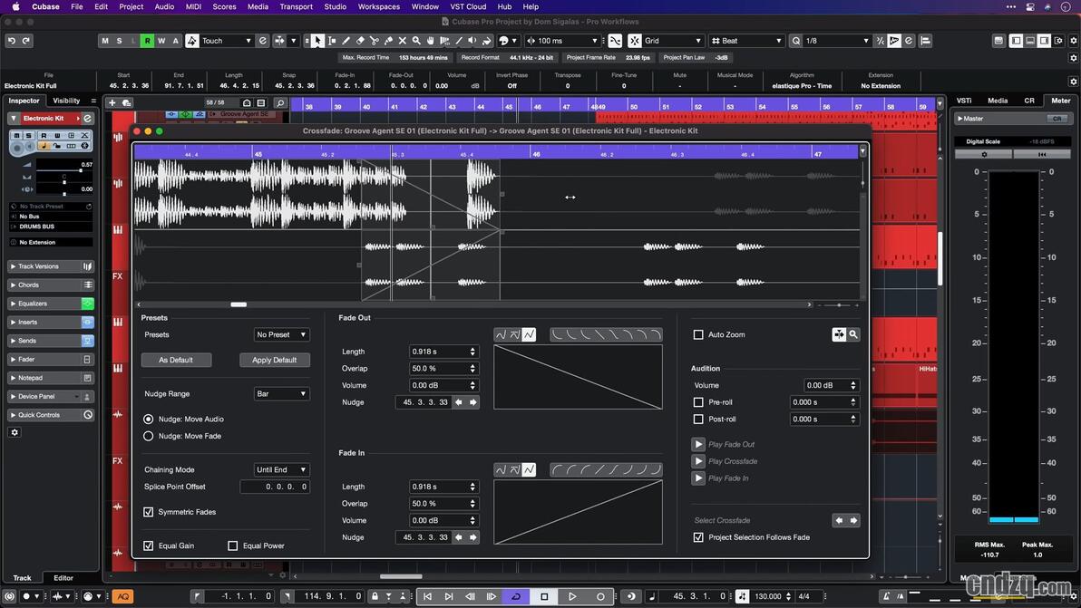The width and height of the screenshot is (1081, 608).
Task: Click the waveform horizontal scrollbar thumb
Action: 239,304
